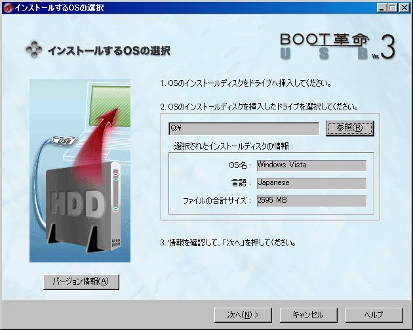
Task: Minimize the installer window
Action: pyautogui.click(x=382, y=8)
